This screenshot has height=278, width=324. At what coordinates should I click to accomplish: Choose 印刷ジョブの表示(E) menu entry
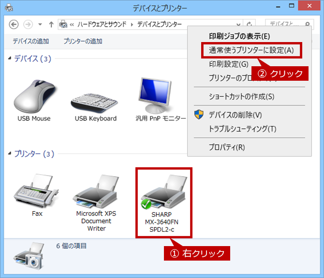pos(239,36)
